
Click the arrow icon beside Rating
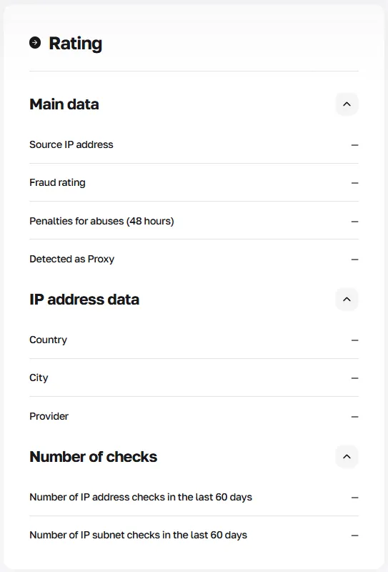click(35, 43)
